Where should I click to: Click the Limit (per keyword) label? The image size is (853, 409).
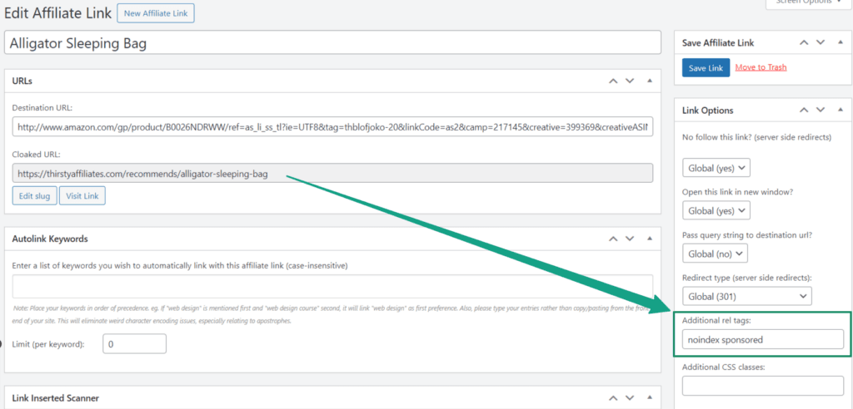click(48, 344)
